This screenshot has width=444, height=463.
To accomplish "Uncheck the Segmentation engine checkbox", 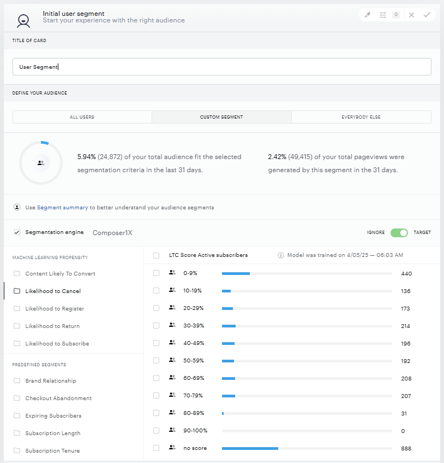I will (x=17, y=232).
